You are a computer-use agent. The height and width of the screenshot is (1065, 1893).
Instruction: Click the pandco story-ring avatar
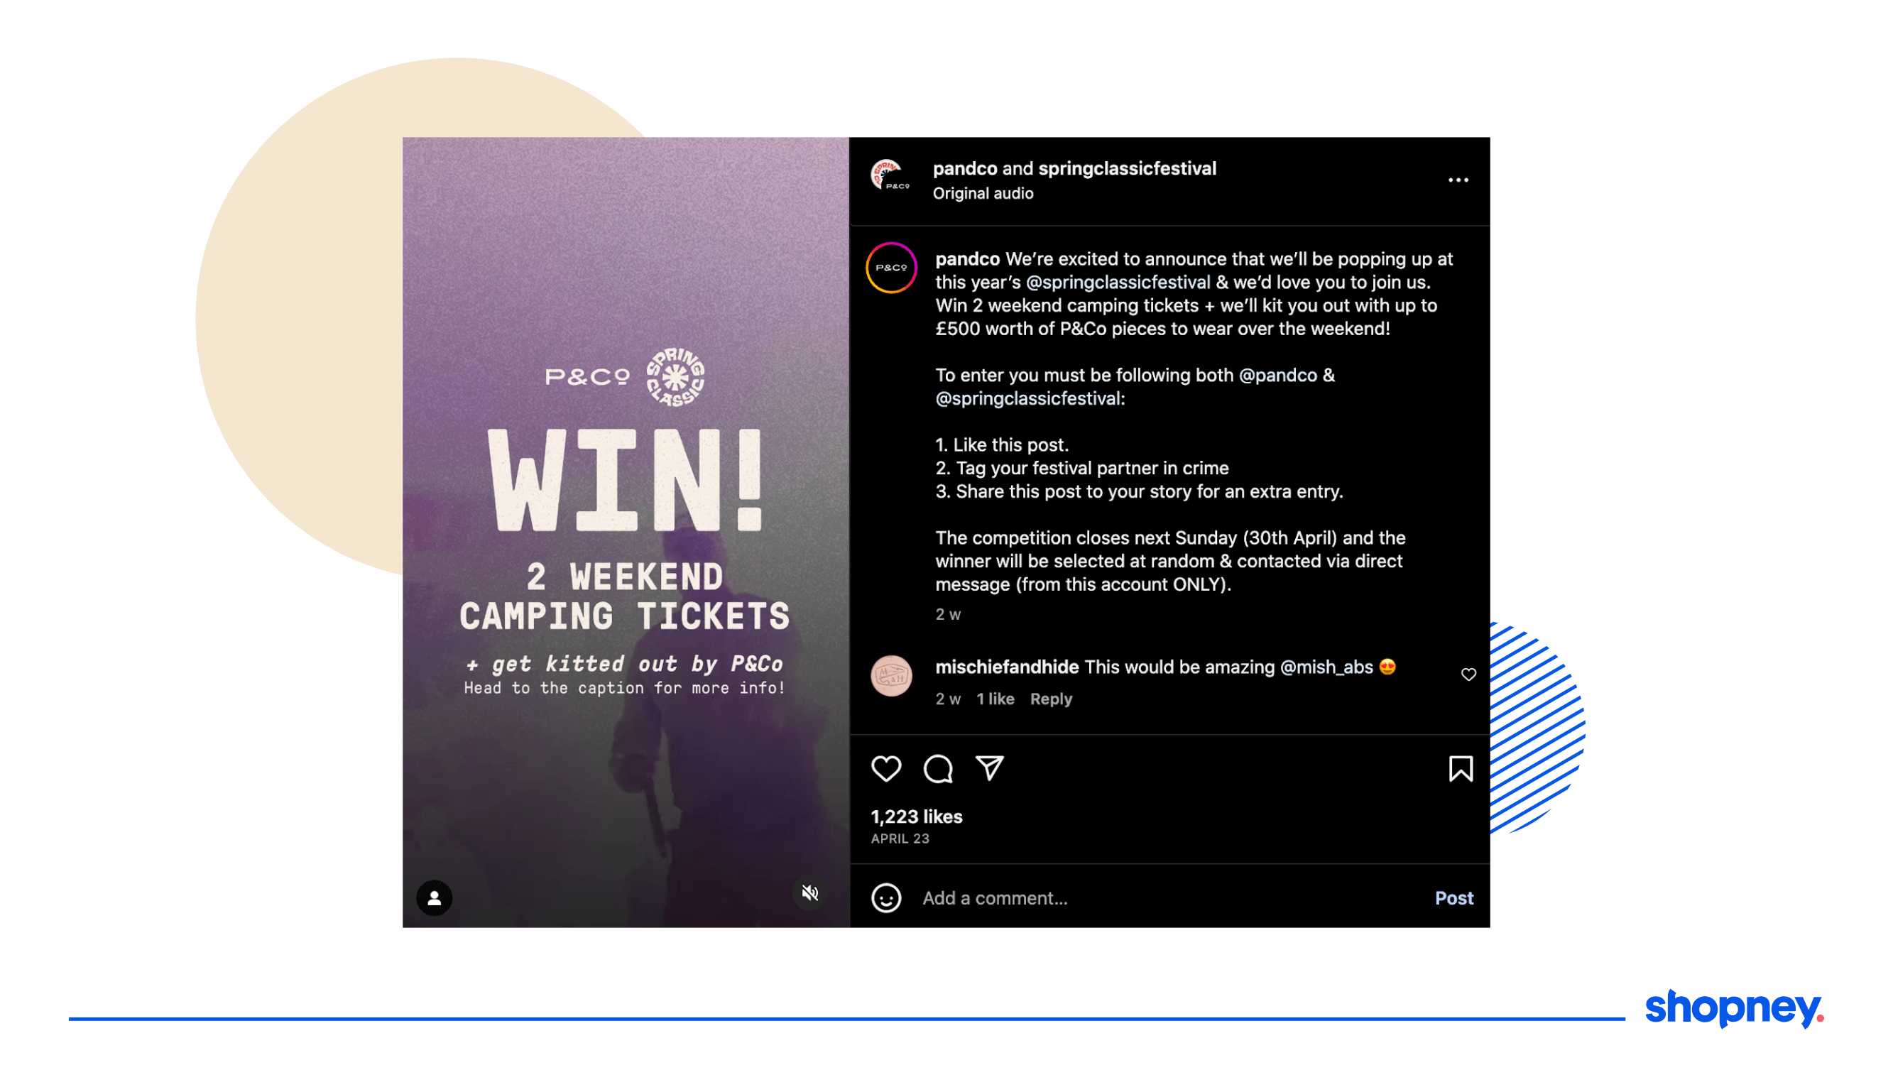(890, 268)
